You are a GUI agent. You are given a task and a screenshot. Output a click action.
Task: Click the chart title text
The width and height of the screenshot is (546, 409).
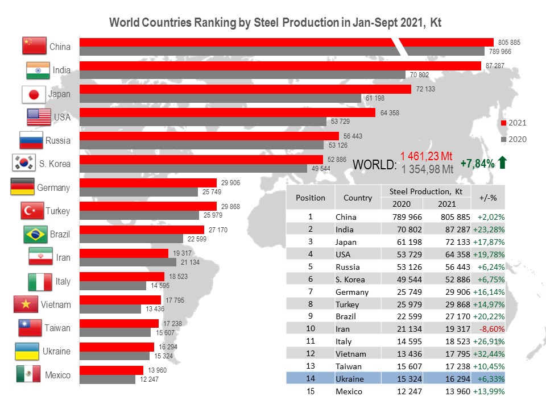[275, 23]
